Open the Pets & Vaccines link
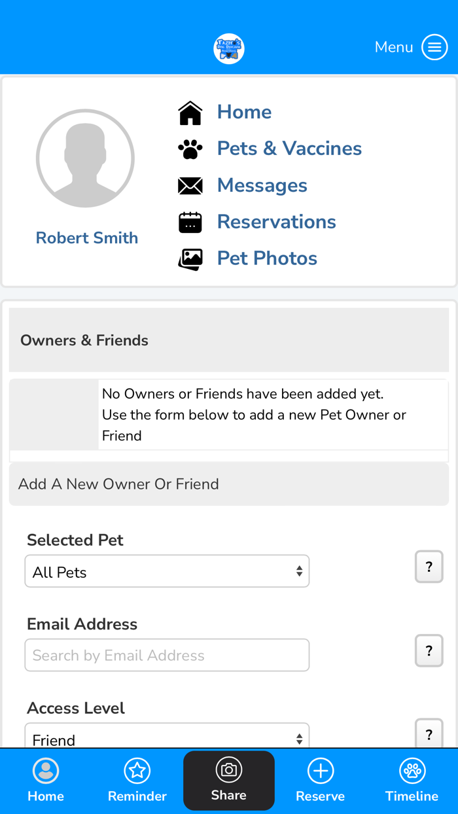This screenshot has width=458, height=814. click(289, 149)
